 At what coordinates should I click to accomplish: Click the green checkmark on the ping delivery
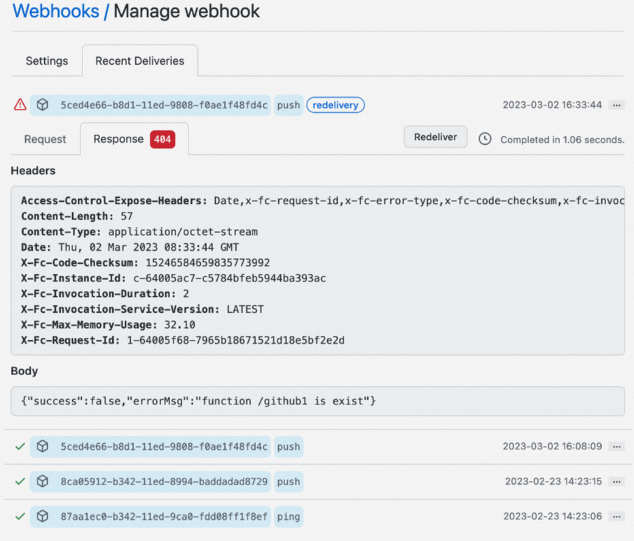[20, 517]
